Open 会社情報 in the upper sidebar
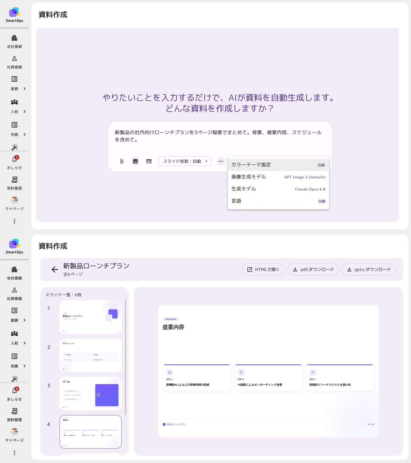The height and width of the screenshot is (463, 411). click(x=14, y=42)
